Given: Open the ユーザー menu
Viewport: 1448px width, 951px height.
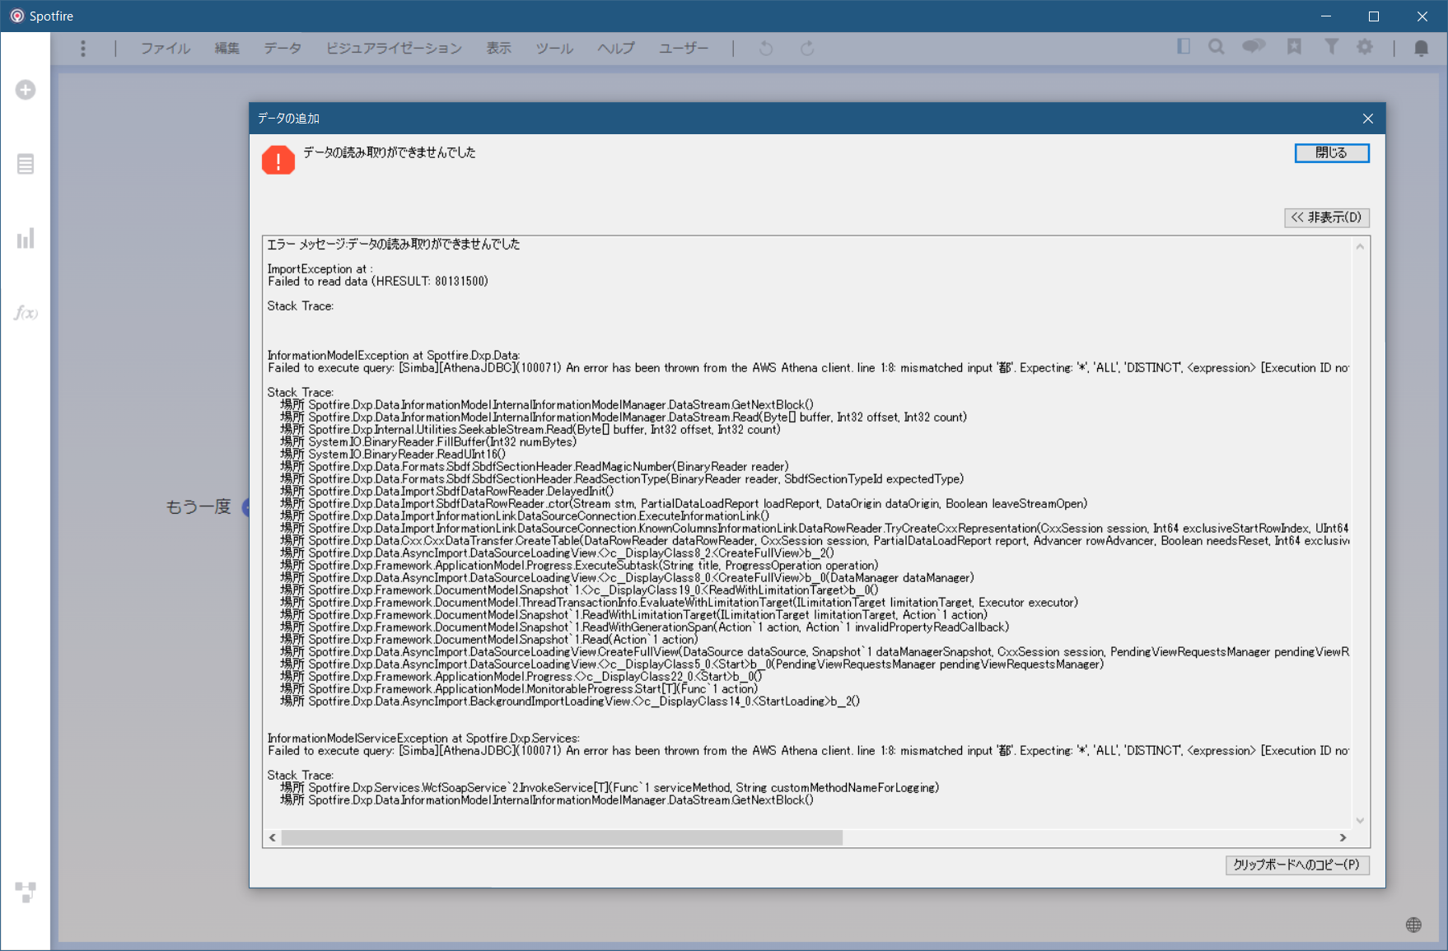Looking at the screenshot, I should click(x=684, y=49).
